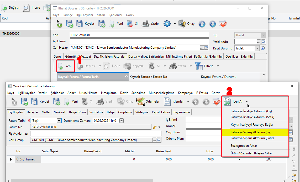
Task: Open the Kayıt Durumu Taslak dropdown
Action: (257, 48)
